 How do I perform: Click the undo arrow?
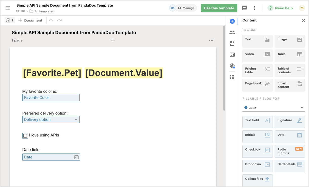51,20
